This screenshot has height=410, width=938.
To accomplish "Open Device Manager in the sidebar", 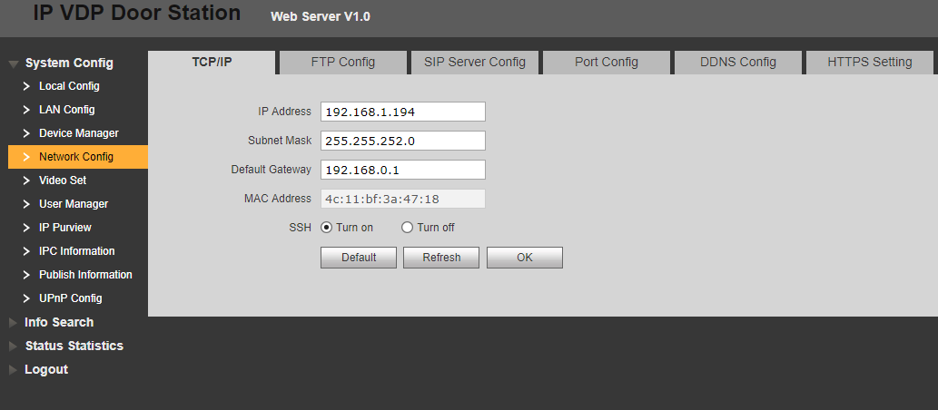I will (x=78, y=133).
